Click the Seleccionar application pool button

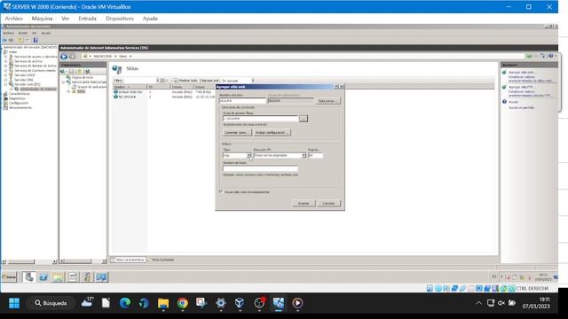[x=327, y=101]
